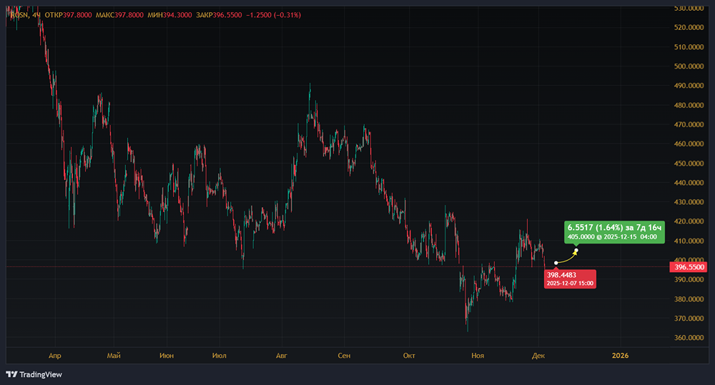Click the −1.2500 (−0.31%) change value
715x385 pixels.
click(x=274, y=15)
